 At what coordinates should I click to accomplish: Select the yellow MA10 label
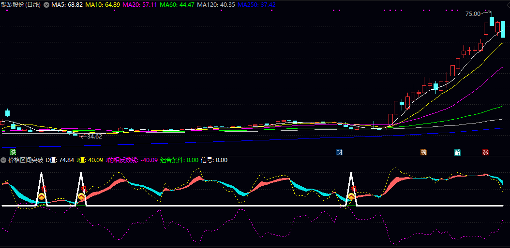[103, 4]
